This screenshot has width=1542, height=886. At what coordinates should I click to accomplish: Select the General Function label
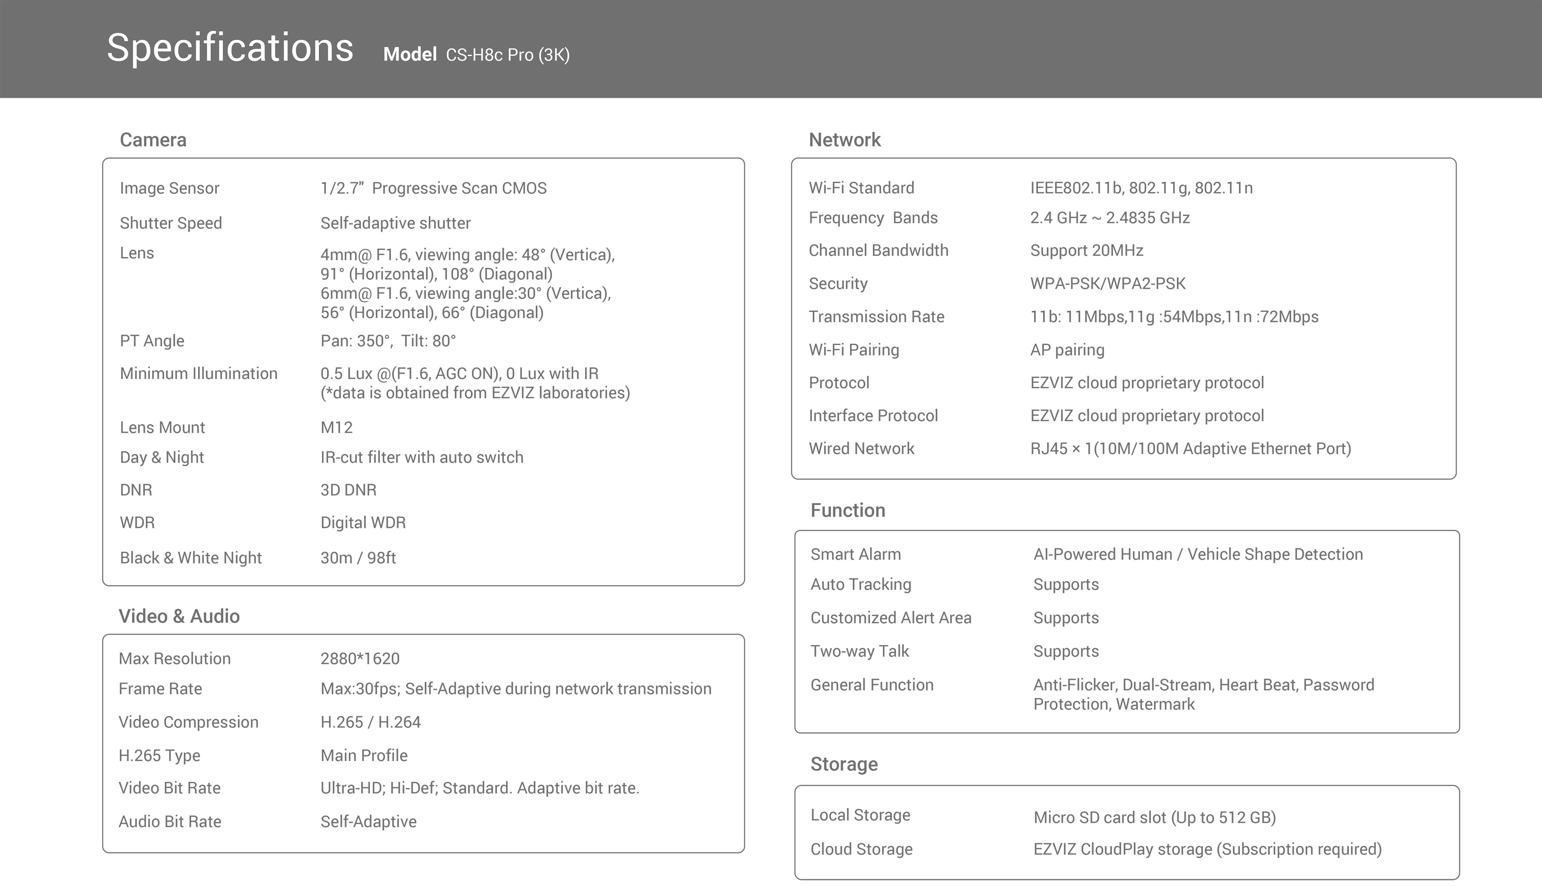pyautogui.click(x=872, y=685)
